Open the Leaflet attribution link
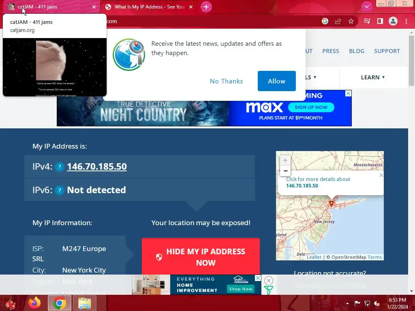The width and height of the screenshot is (415, 311). 314,257
